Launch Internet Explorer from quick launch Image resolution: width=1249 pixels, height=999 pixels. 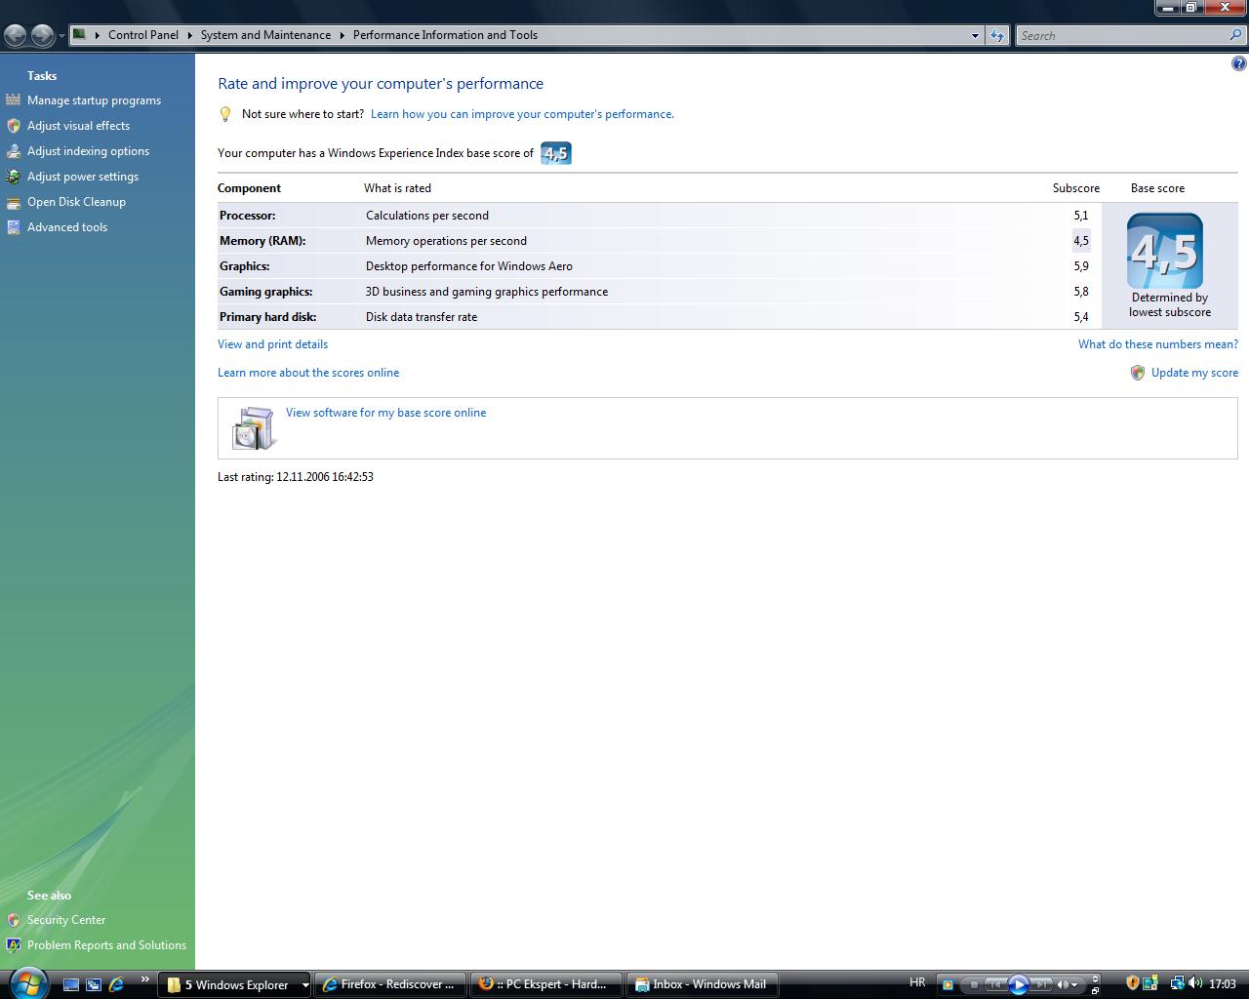(116, 984)
